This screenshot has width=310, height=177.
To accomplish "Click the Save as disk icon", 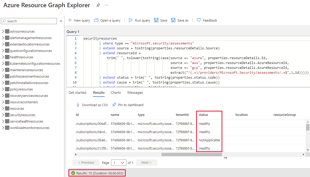I will 173,20.
